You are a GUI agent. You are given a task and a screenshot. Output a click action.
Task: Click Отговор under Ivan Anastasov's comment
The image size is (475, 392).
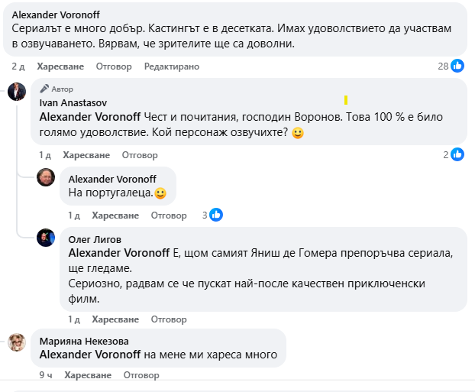click(140, 155)
